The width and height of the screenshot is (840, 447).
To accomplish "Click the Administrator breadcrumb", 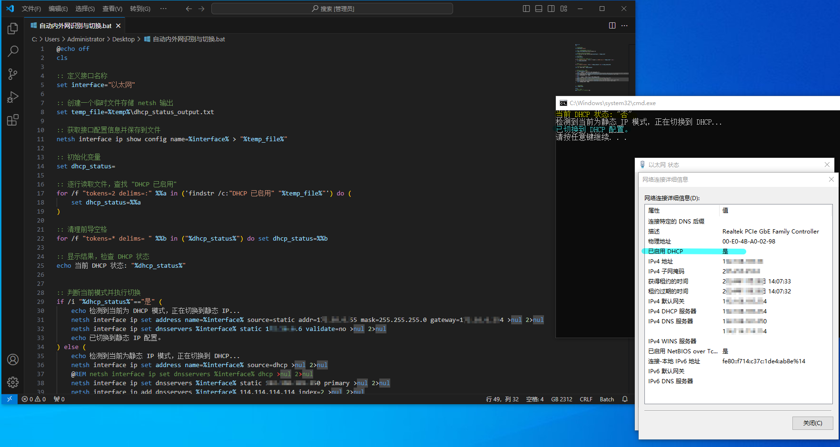I will click(x=86, y=39).
